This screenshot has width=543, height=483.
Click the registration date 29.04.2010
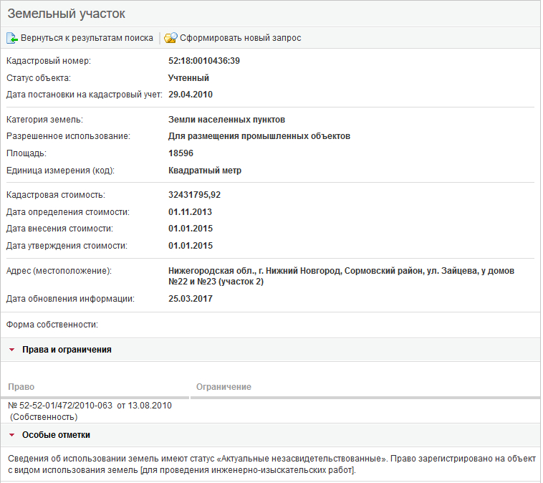pos(191,95)
